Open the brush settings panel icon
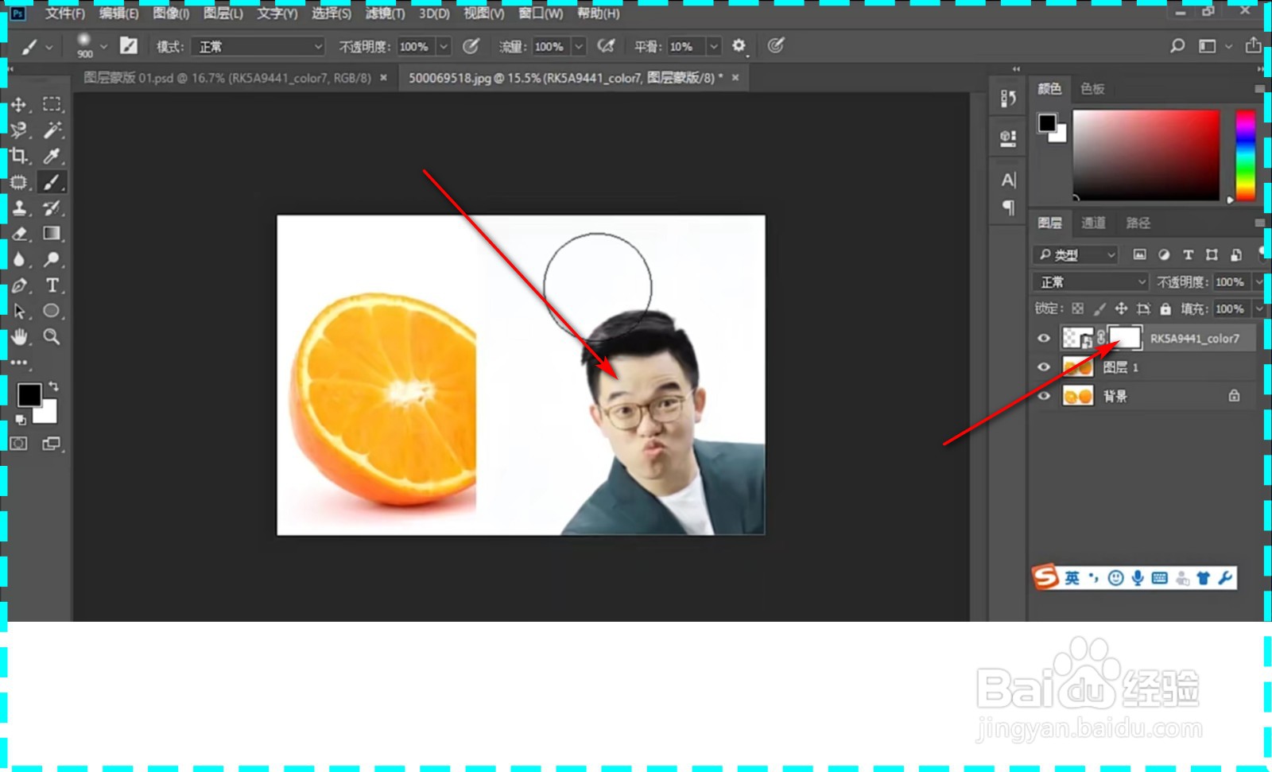Viewport: 1272px width, 772px height. pyautogui.click(x=129, y=46)
